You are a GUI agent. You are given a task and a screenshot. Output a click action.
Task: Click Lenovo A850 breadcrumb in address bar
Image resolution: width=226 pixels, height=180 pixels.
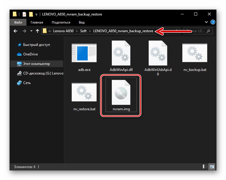(x=63, y=31)
